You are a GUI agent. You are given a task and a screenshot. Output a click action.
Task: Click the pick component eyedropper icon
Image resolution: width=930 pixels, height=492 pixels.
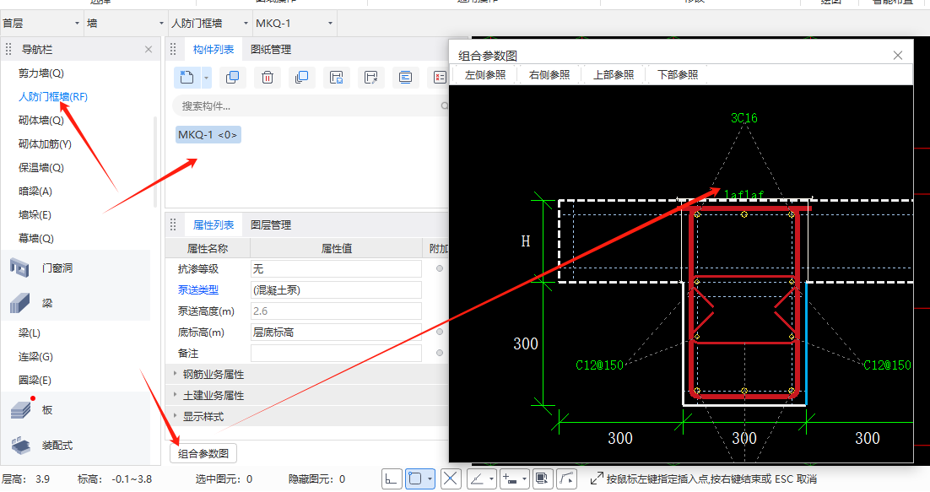tap(371, 78)
